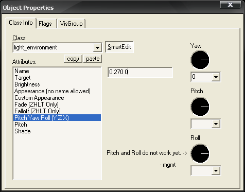Click the Pitch angle dial
Screen dimensions: 245x192
click(x=200, y=107)
